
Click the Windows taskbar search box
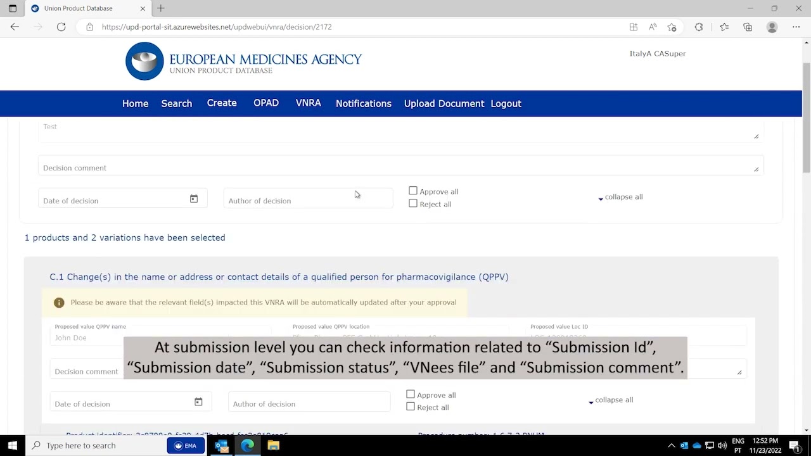click(x=95, y=445)
